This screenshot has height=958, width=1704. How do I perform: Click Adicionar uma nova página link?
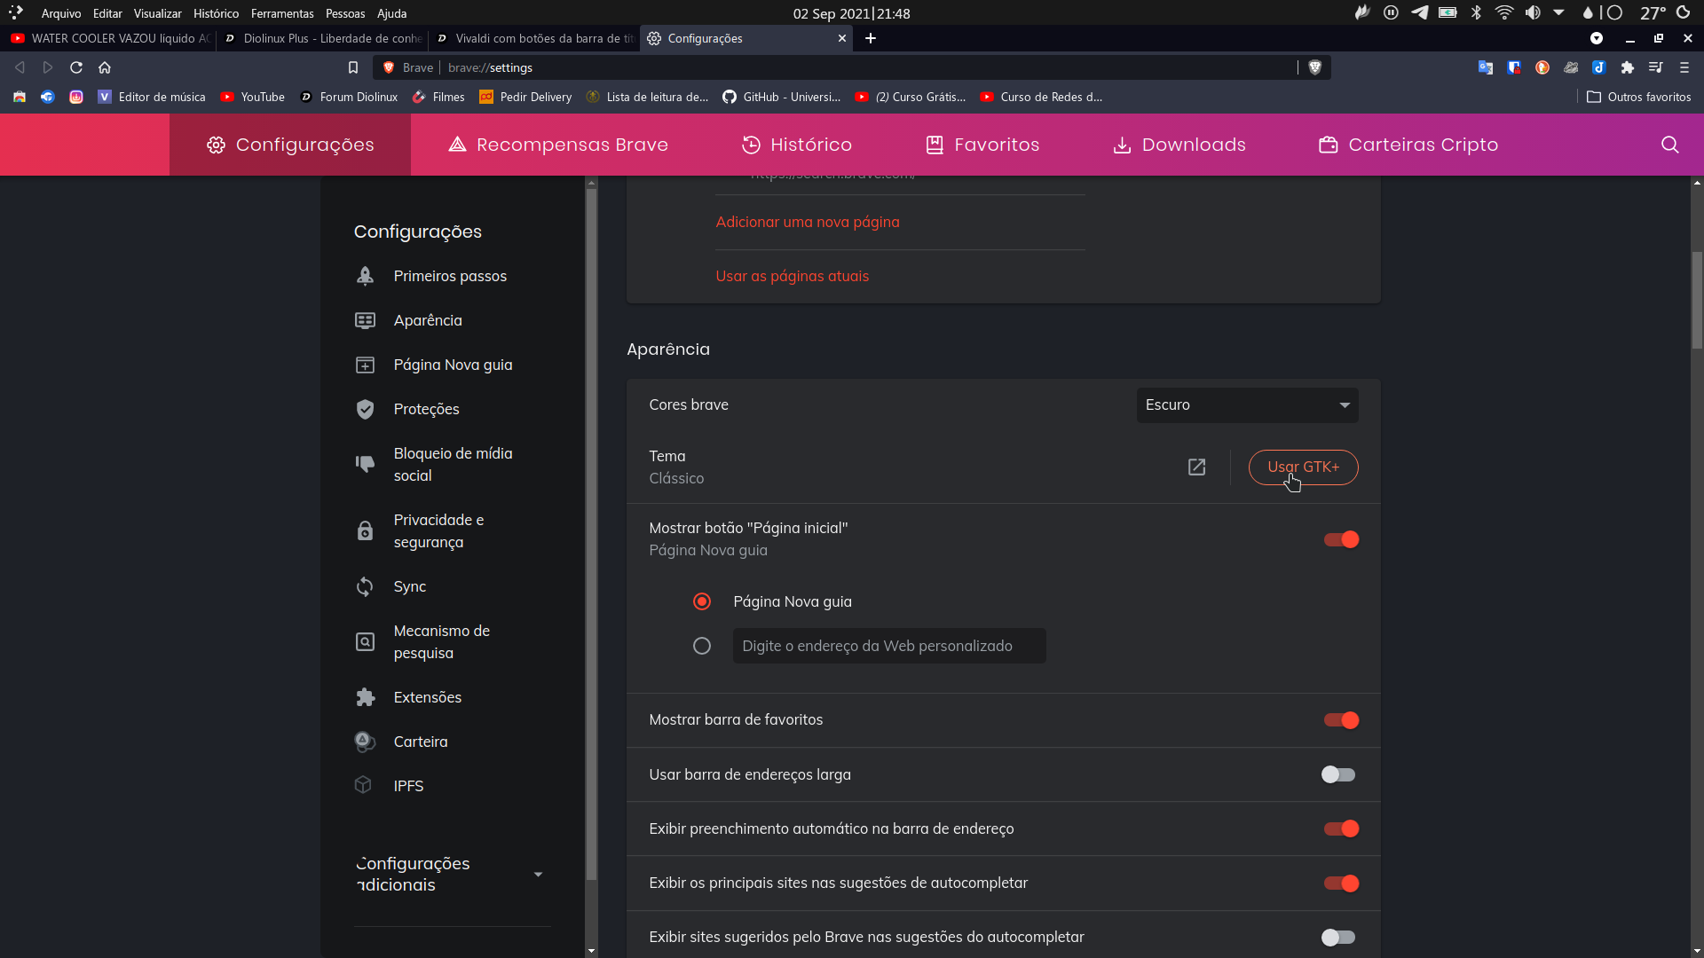pyautogui.click(x=808, y=223)
